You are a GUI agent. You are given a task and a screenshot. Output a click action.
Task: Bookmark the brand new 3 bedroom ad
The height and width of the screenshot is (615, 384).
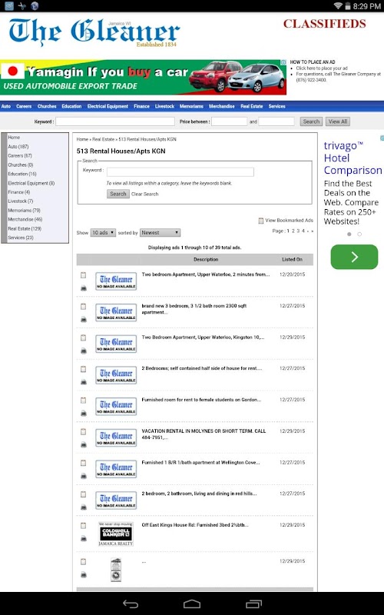pos(84,307)
